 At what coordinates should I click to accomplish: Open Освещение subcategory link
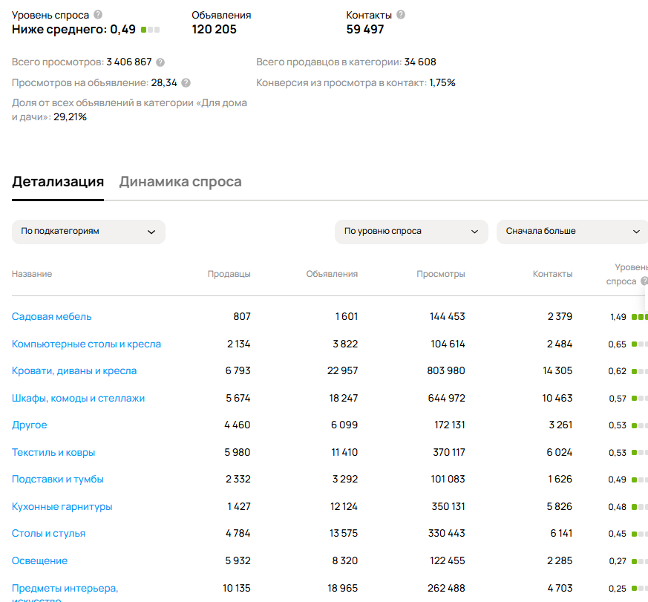coord(39,560)
